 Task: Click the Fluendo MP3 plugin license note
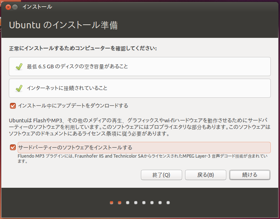[142, 158]
